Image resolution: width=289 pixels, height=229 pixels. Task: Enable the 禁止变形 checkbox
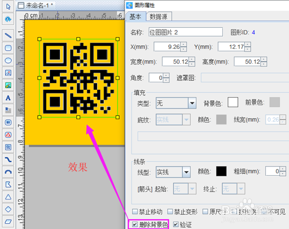(170, 212)
